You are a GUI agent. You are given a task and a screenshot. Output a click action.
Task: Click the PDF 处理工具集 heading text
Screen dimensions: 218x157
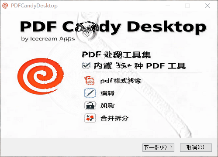116,55
